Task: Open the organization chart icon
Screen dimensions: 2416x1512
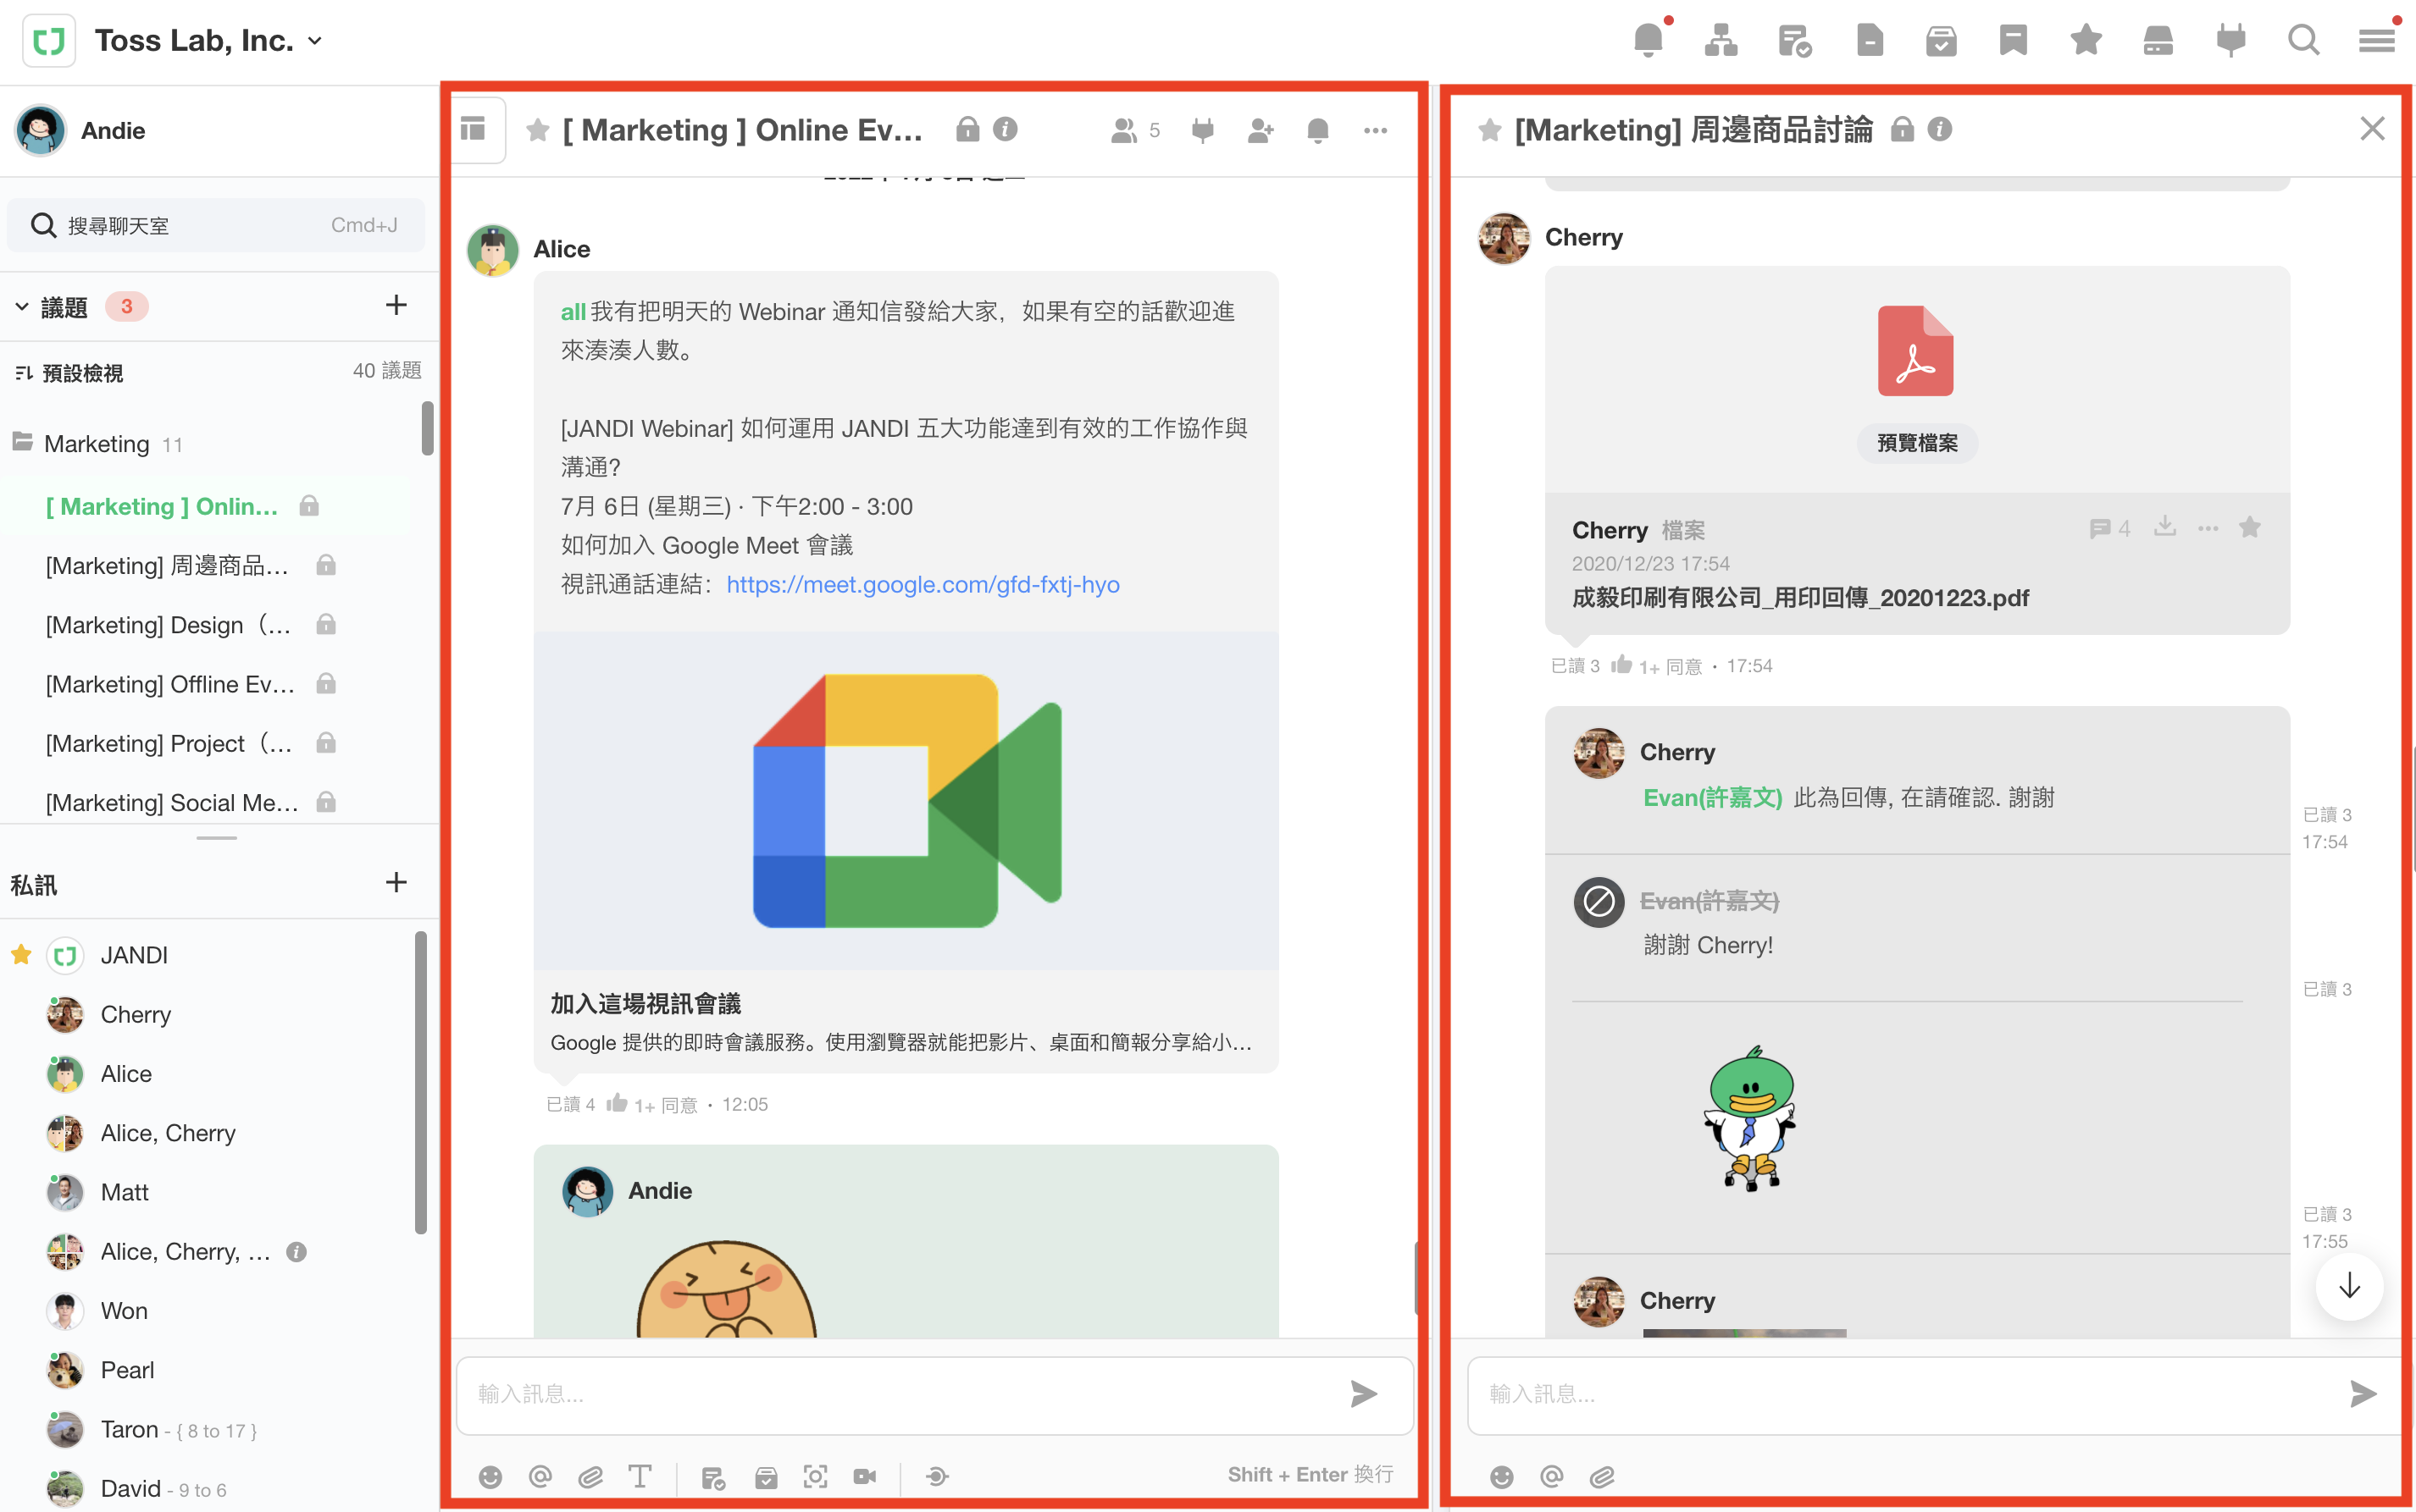Action: pos(1721,41)
